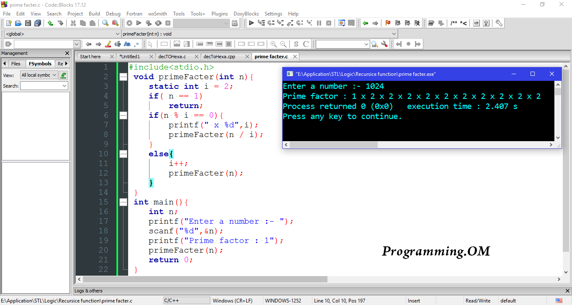Click the Build and run icon

click(148, 23)
